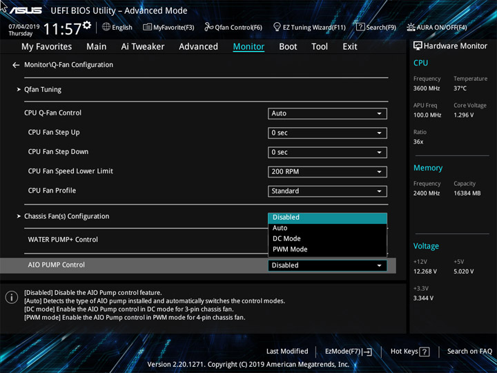Click the Core Voltage value 1.296 V
The image size is (497, 373).
coord(463,115)
